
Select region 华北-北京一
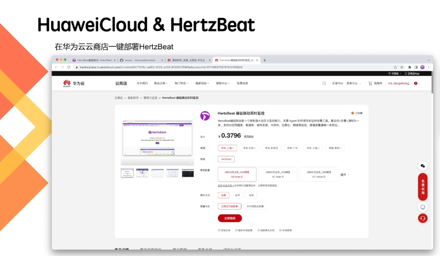pos(249,148)
